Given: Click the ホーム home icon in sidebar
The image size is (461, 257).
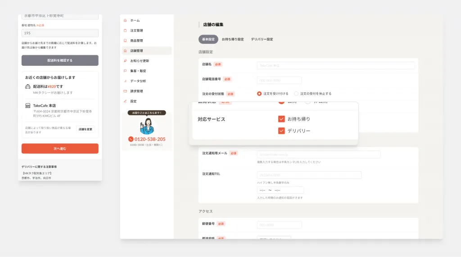Looking at the screenshot, I should [125, 20].
